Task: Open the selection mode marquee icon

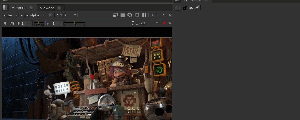Action: 135,23
